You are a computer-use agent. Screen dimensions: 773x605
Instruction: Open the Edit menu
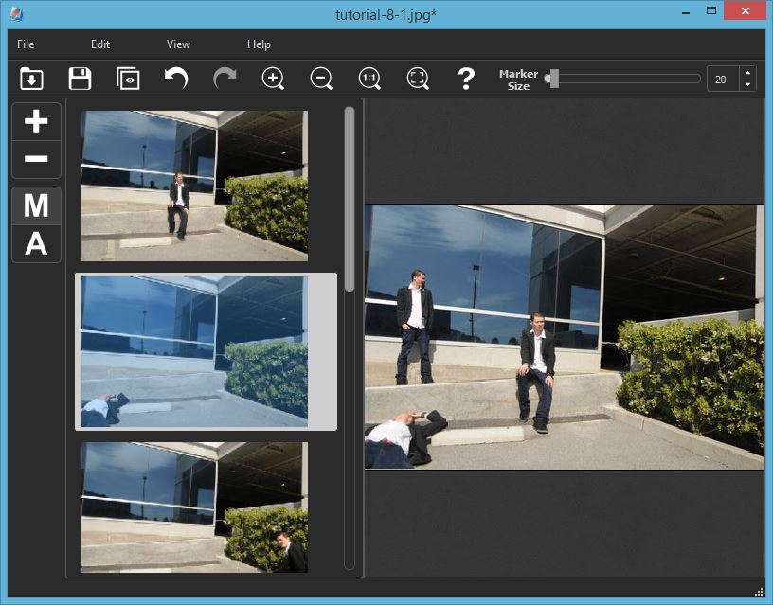[100, 44]
